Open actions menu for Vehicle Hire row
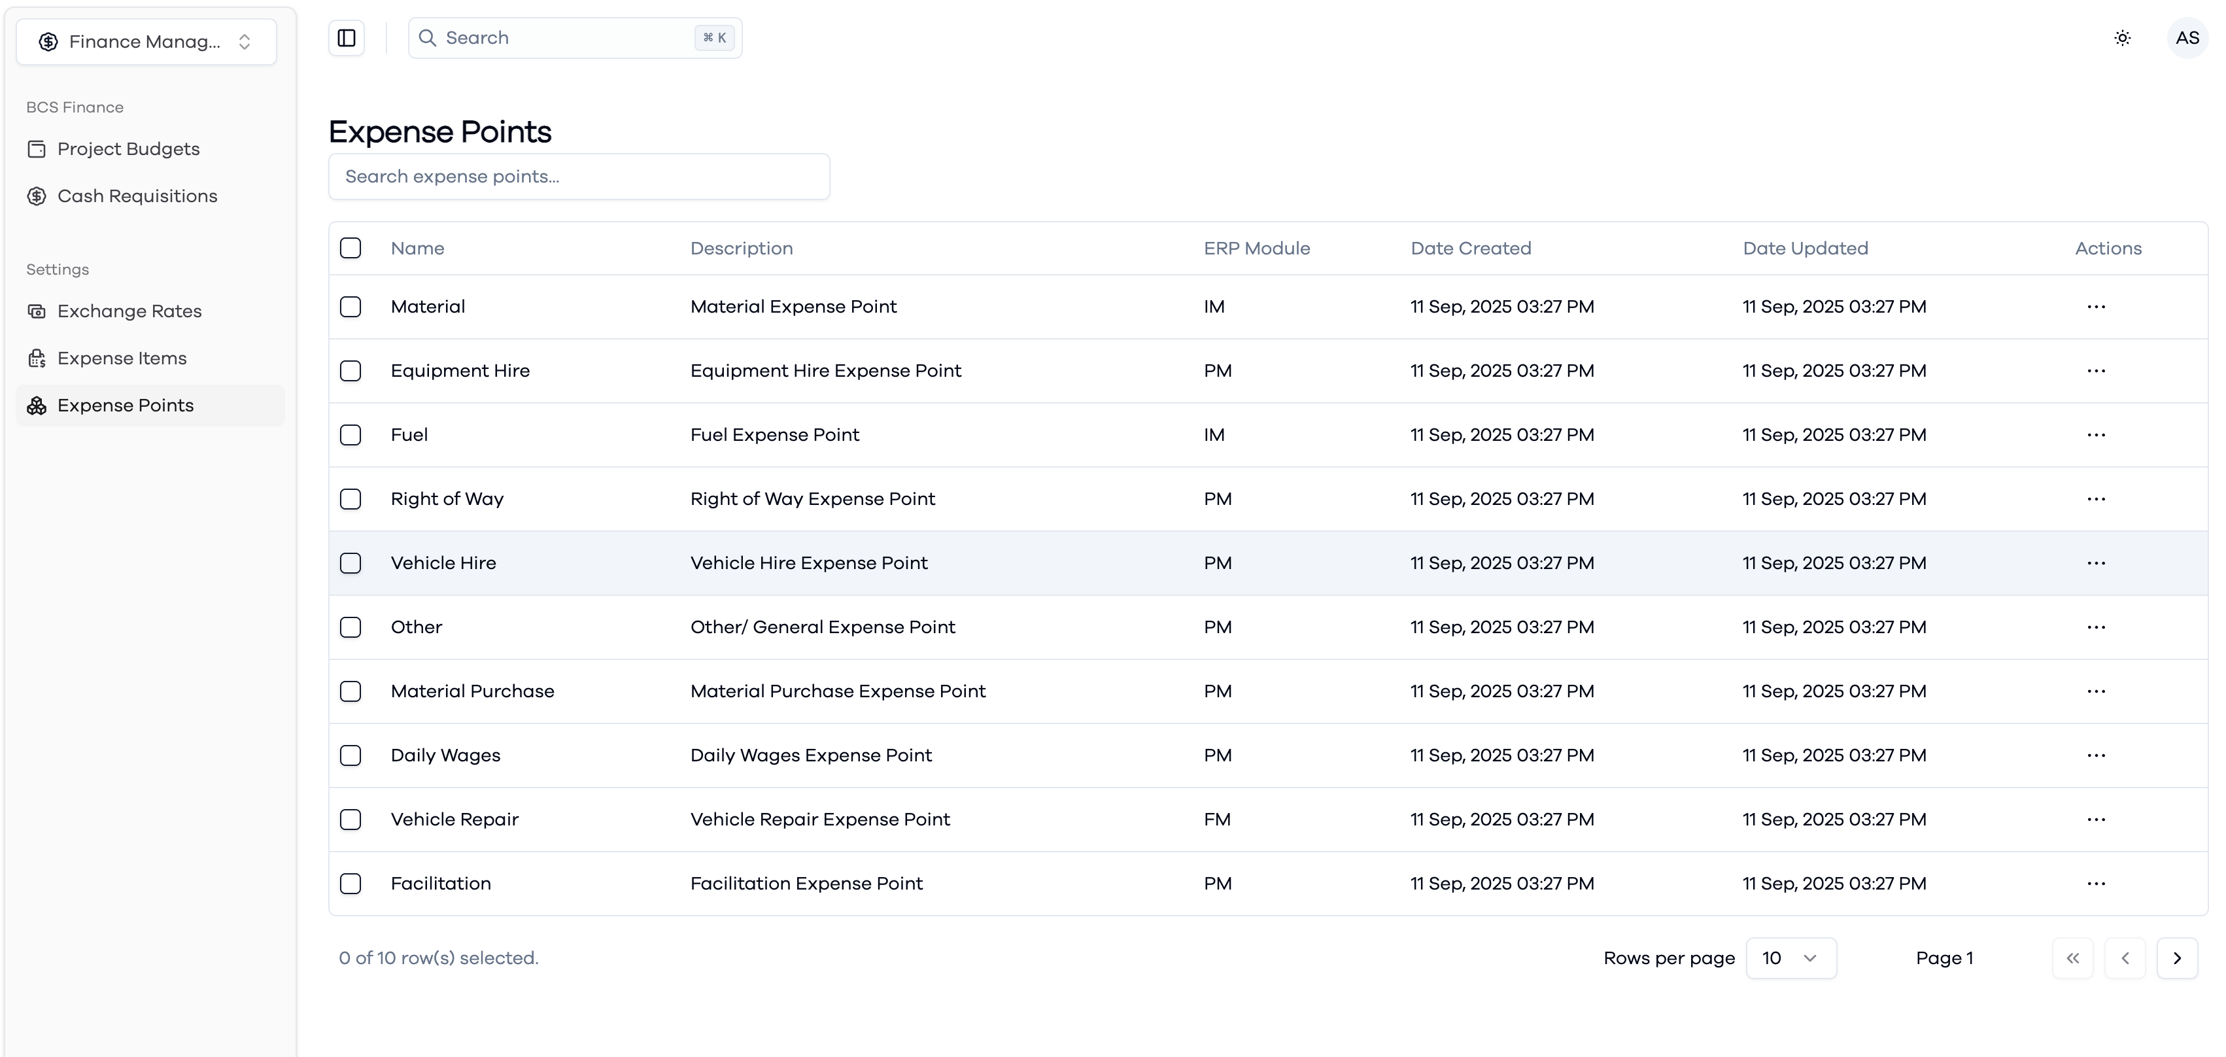The height and width of the screenshot is (1057, 2226). click(2095, 563)
